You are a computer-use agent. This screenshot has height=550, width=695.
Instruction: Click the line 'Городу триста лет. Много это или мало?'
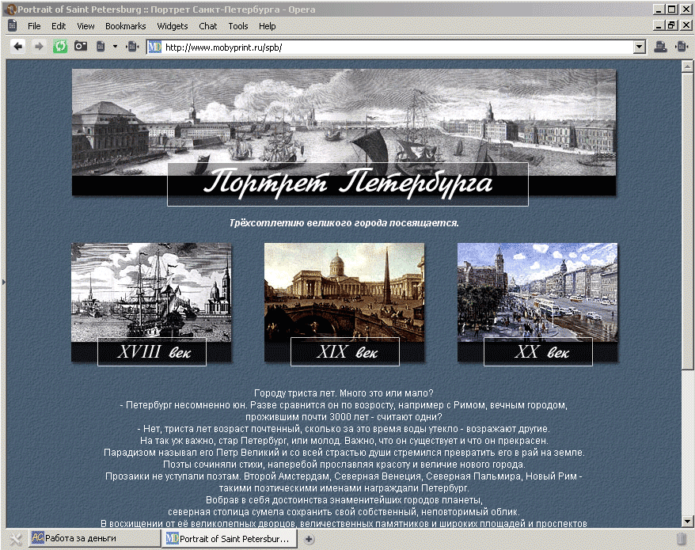coord(344,393)
